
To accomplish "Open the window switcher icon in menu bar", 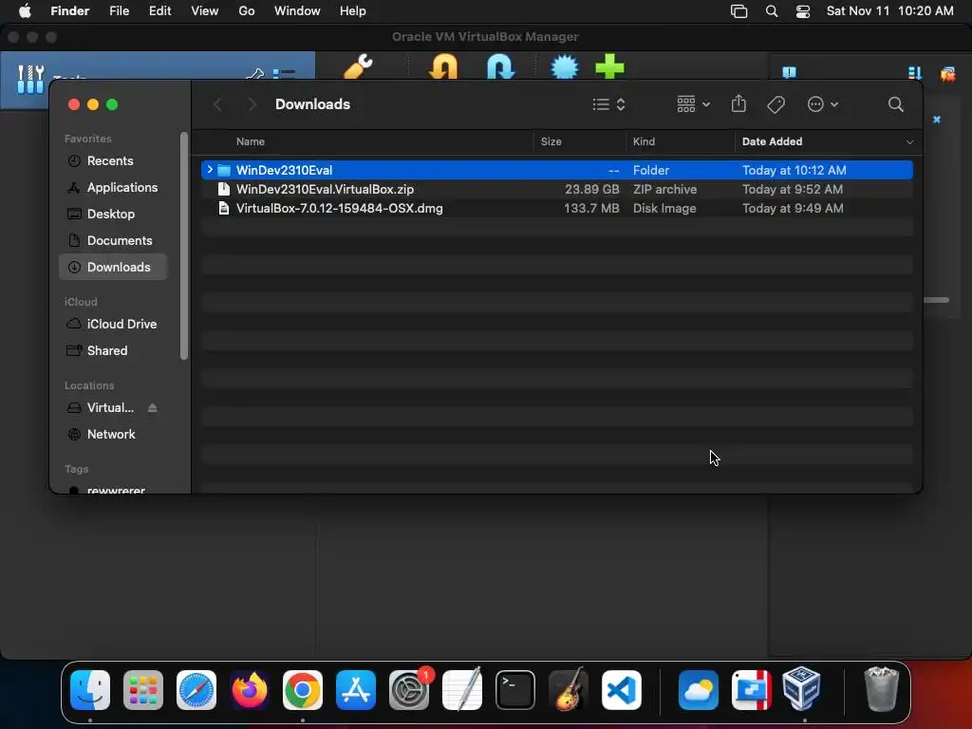I will coord(738,11).
